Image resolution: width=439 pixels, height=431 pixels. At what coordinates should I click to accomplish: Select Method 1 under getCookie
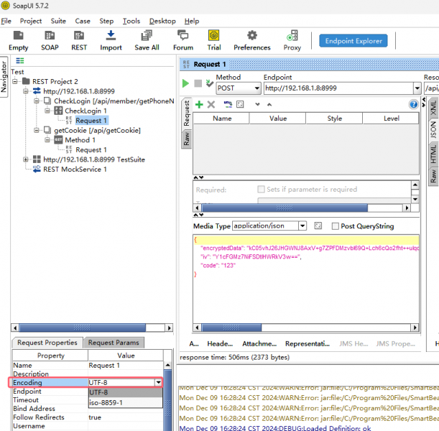[80, 140]
